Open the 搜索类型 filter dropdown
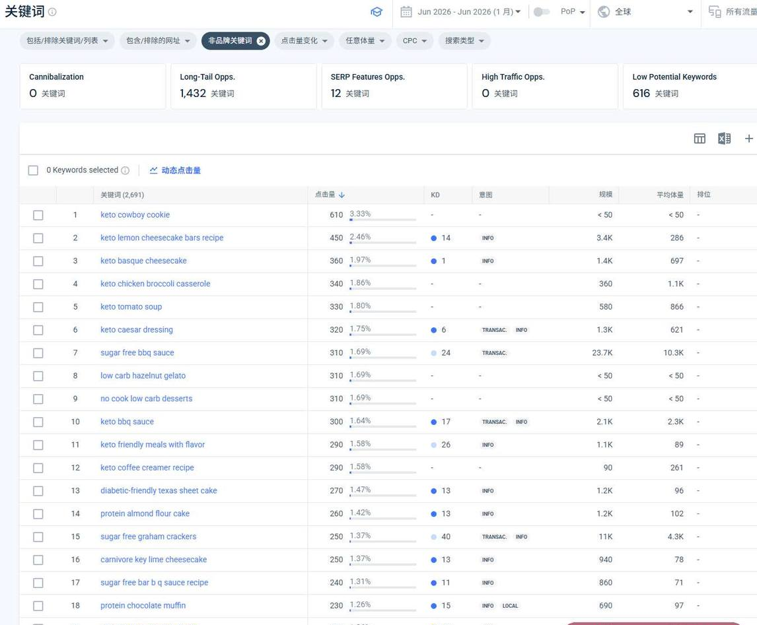The width and height of the screenshot is (757, 625). pyautogui.click(x=464, y=41)
